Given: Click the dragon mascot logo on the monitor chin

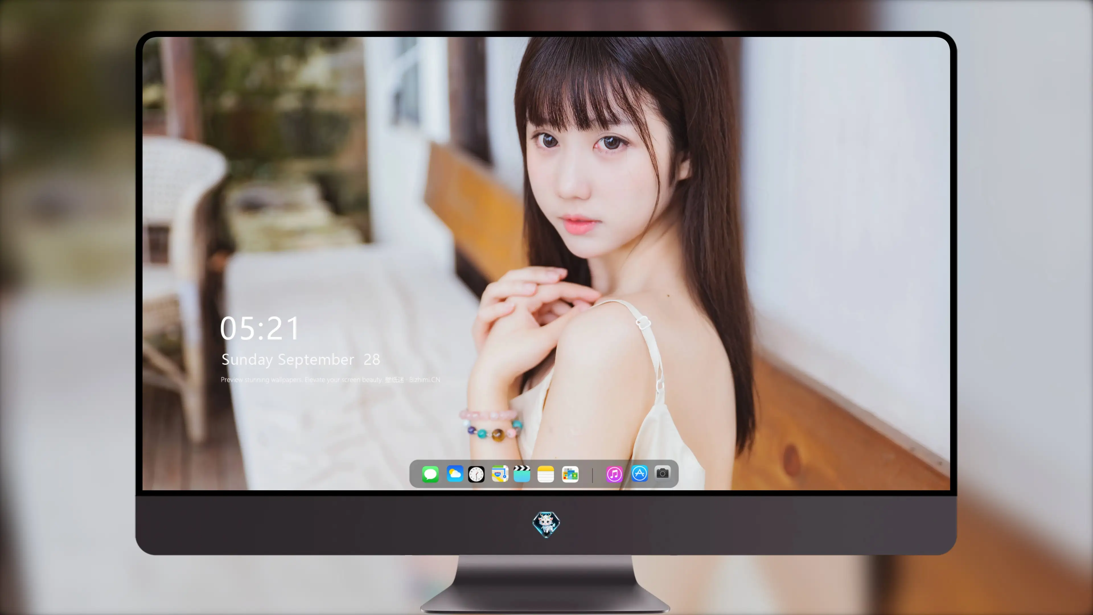Looking at the screenshot, I should [x=546, y=524].
